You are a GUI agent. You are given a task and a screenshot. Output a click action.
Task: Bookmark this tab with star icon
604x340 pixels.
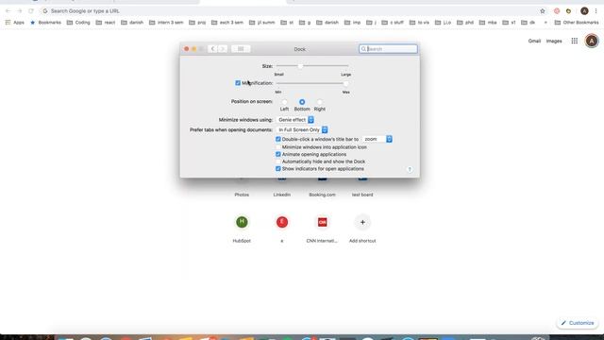(543, 11)
